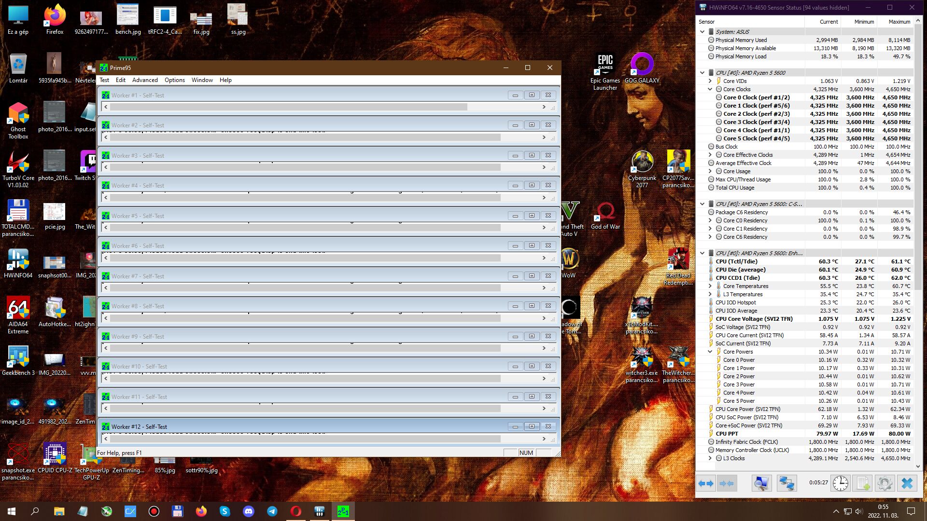Click Worker #5 scroll-left arrow

pyautogui.click(x=106, y=228)
